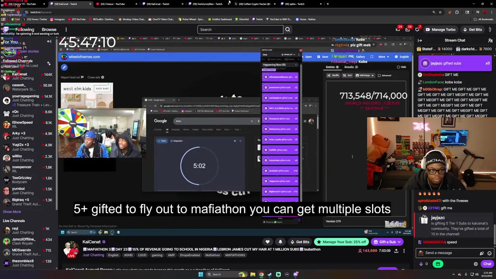Click the DropsEnabled stream tag

pos(190,255)
